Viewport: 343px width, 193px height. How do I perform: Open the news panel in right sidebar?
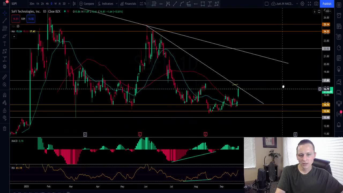339,26
